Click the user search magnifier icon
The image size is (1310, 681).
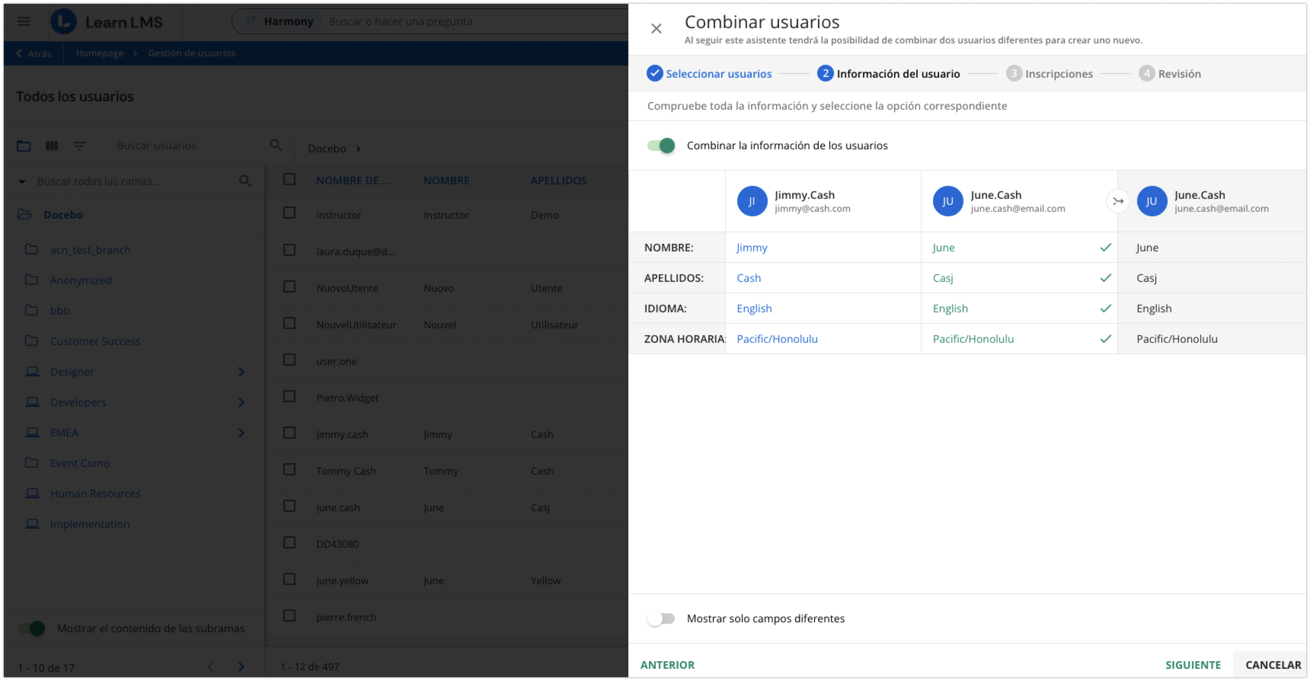tap(276, 145)
